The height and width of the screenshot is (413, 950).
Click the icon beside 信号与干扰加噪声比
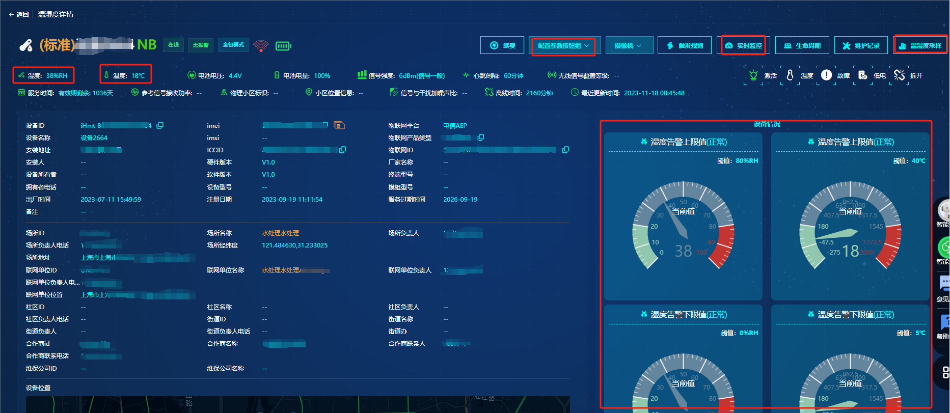(394, 92)
